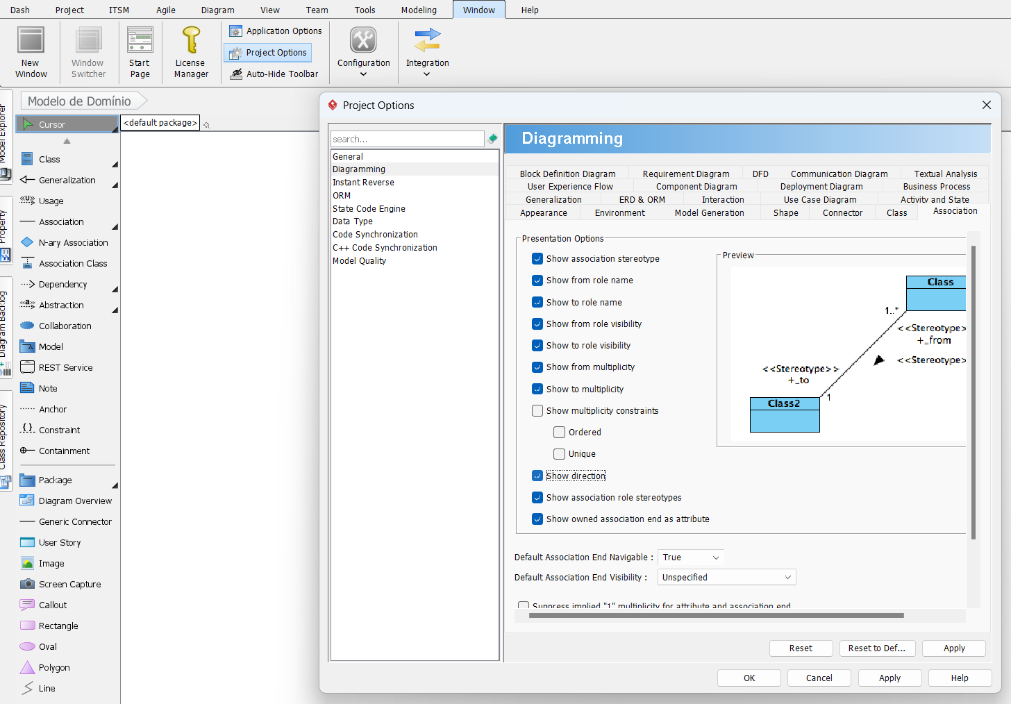
Task: Open the Diagram menu
Action: (x=217, y=10)
